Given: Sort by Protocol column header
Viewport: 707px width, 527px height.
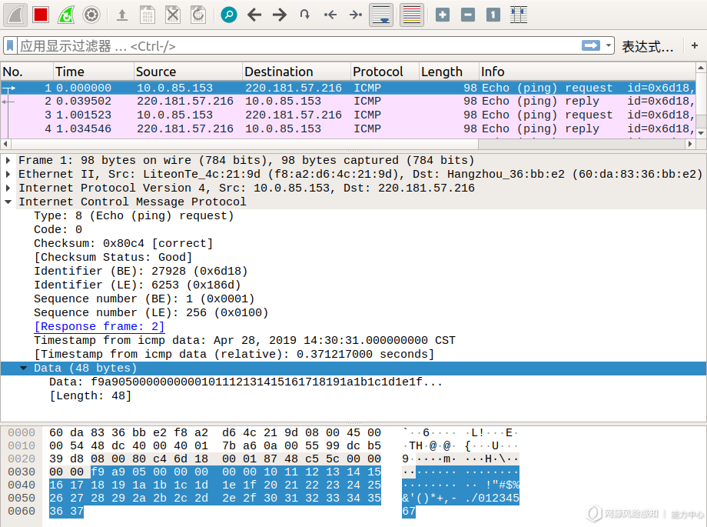Looking at the screenshot, I should pyautogui.click(x=385, y=72).
